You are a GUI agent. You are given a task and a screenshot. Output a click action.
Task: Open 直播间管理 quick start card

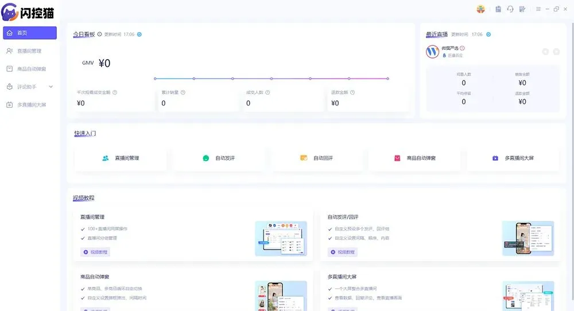tap(120, 158)
